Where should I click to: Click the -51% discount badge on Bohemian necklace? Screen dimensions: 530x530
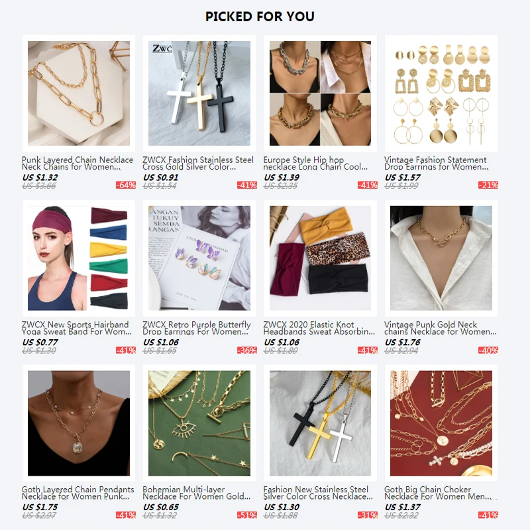[x=246, y=515]
